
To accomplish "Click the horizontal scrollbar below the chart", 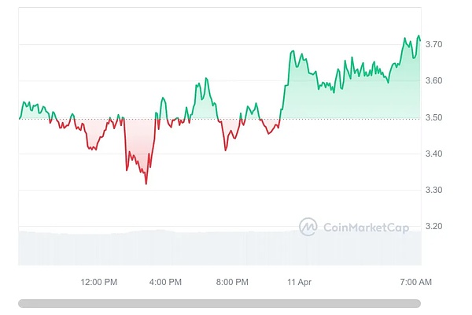I will (219, 303).
